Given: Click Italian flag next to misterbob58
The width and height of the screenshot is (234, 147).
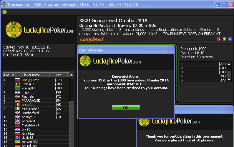Looking at the screenshot, I should point(18,109).
